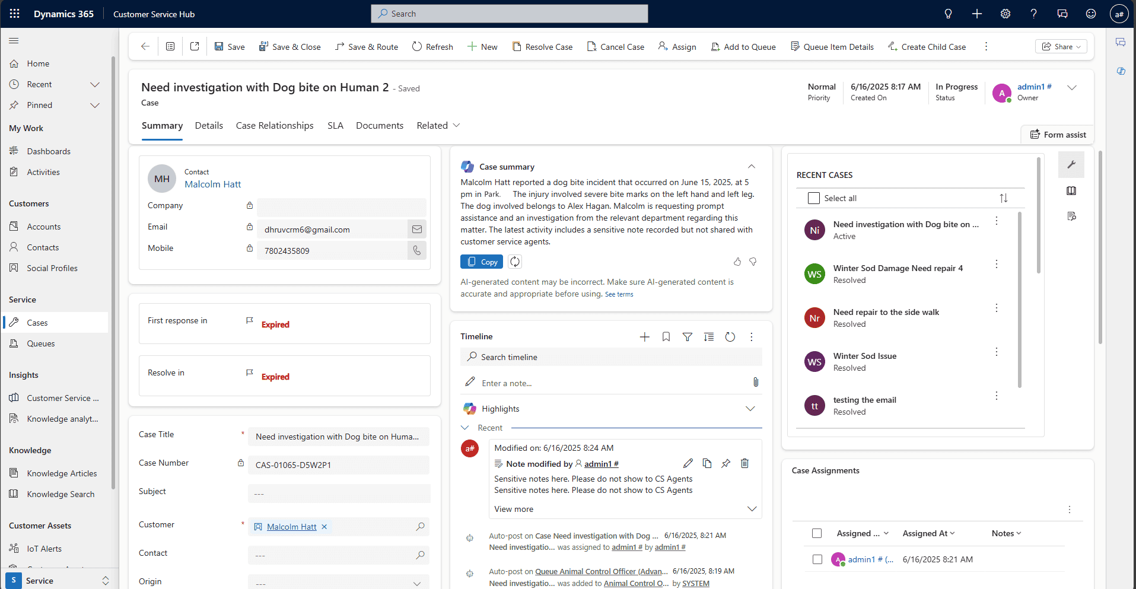Attach a file with paperclip icon
Screen dimensions: 1136x589
(755, 383)
